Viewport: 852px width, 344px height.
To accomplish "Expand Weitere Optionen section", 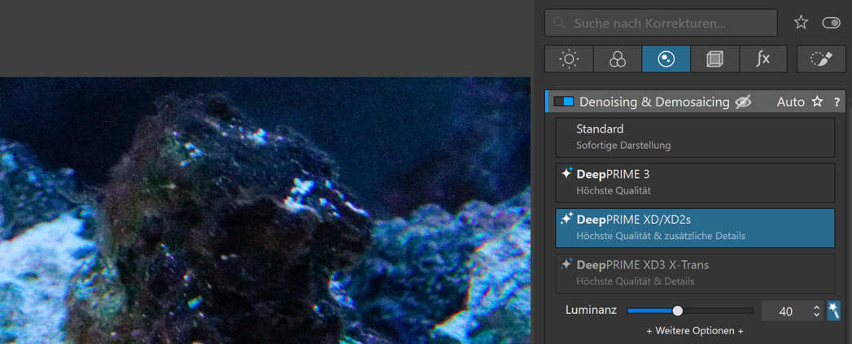I will point(695,331).
